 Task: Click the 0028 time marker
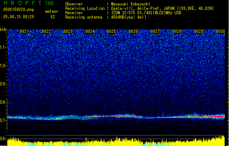click(177, 31)
